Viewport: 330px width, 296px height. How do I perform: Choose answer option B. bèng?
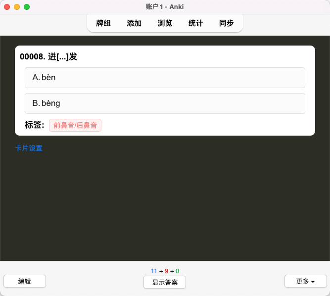[x=165, y=103]
